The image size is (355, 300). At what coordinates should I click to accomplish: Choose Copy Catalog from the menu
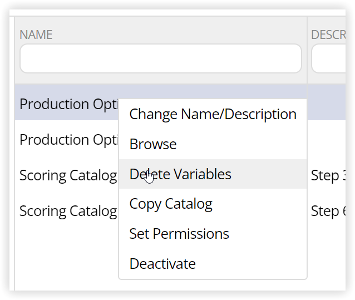pyautogui.click(x=171, y=204)
